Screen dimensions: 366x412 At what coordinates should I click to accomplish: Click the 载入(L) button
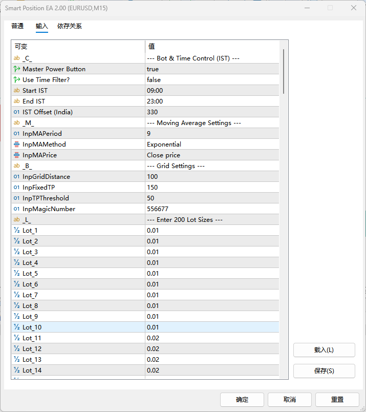(324, 350)
